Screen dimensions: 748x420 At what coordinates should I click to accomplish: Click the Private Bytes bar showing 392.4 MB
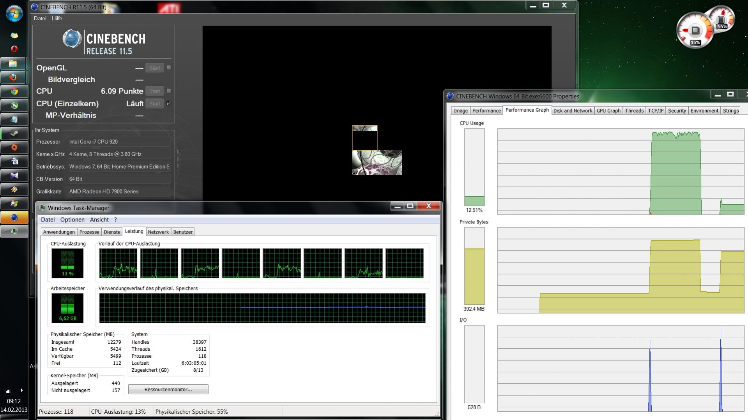pos(474,266)
